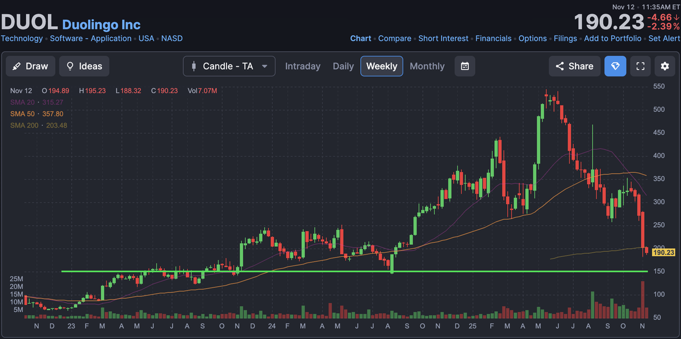Click the large 190.23 last price

pyautogui.click(x=608, y=22)
